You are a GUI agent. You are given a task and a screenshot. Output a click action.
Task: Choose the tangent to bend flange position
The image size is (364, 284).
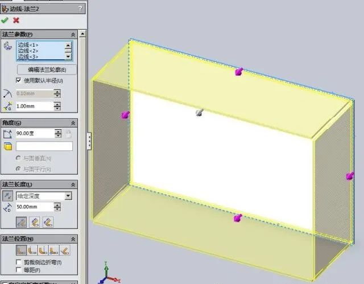pos(65,250)
